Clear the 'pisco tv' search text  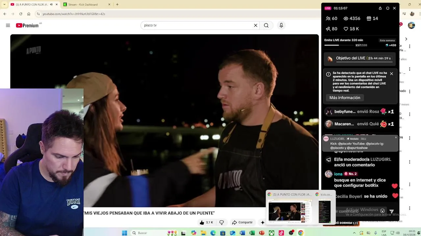pos(256,25)
